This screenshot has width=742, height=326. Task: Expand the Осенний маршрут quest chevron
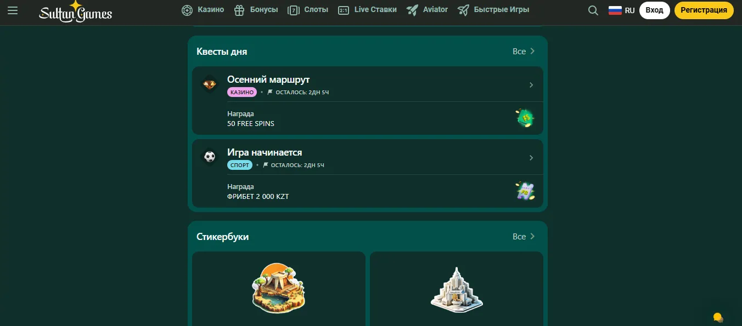tap(531, 85)
